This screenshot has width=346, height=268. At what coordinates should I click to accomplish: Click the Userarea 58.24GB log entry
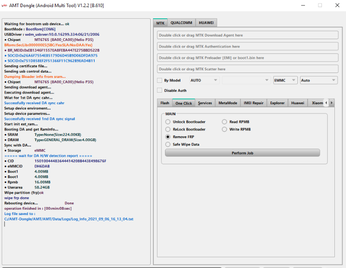click(x=27, y=187)
